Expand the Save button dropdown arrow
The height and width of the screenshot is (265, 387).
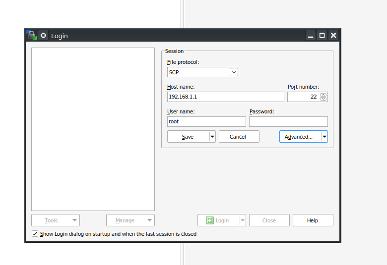tap(212, 137)
